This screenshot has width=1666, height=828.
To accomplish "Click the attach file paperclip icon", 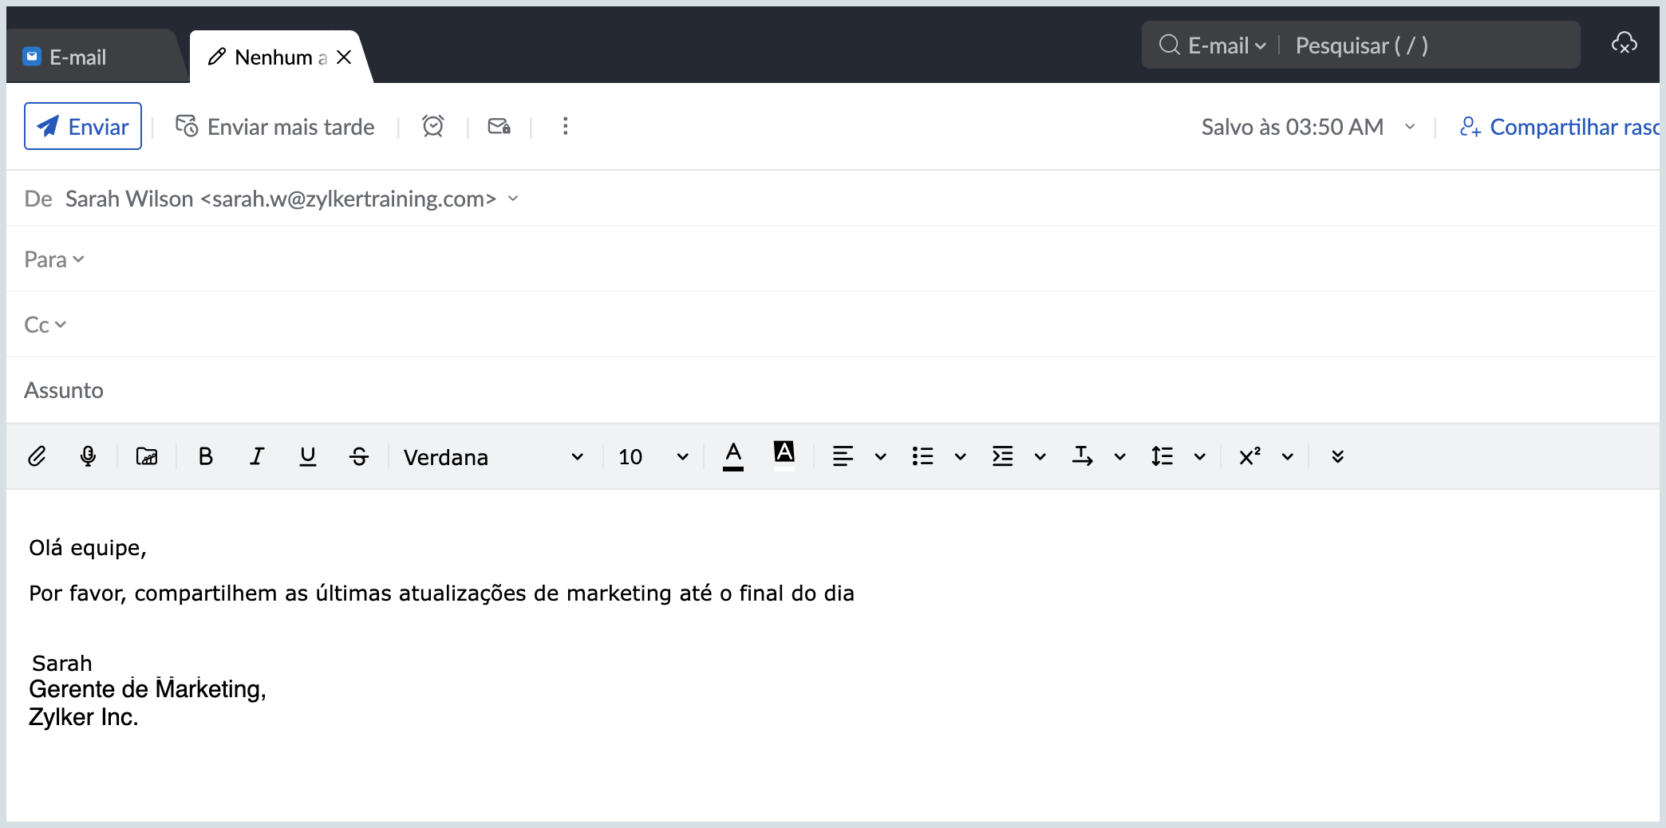I will [37, 456].
